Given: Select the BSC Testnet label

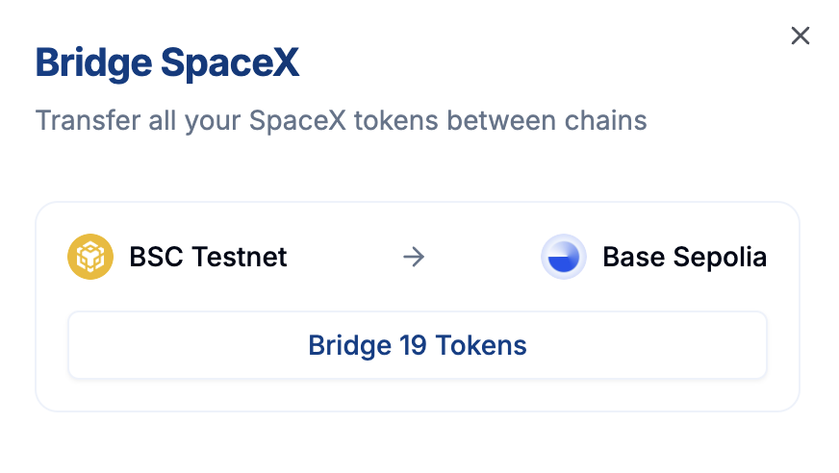Looking at the screenshot, I should pos(208,257).
